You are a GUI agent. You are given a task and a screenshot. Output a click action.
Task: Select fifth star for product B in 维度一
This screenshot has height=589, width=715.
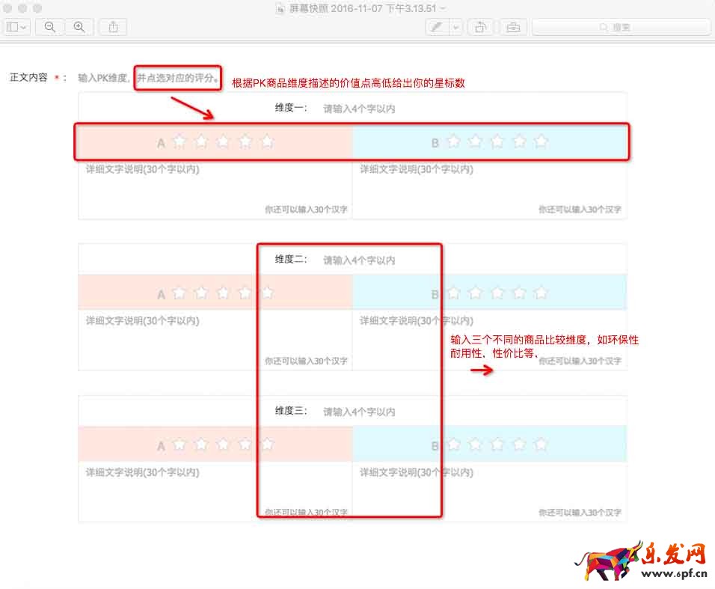[541, 141]
